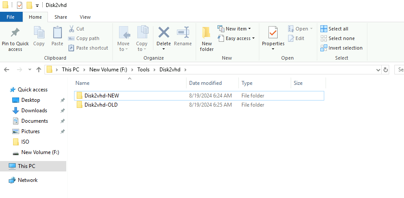This screenshot has width=404, height=198.
Task: Switch to the View ribbon tab
Action: tap(85, 17)
